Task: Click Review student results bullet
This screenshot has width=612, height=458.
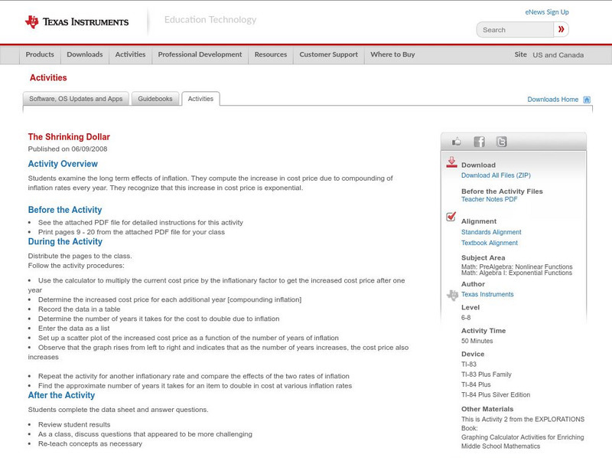Action: (74, 424)
